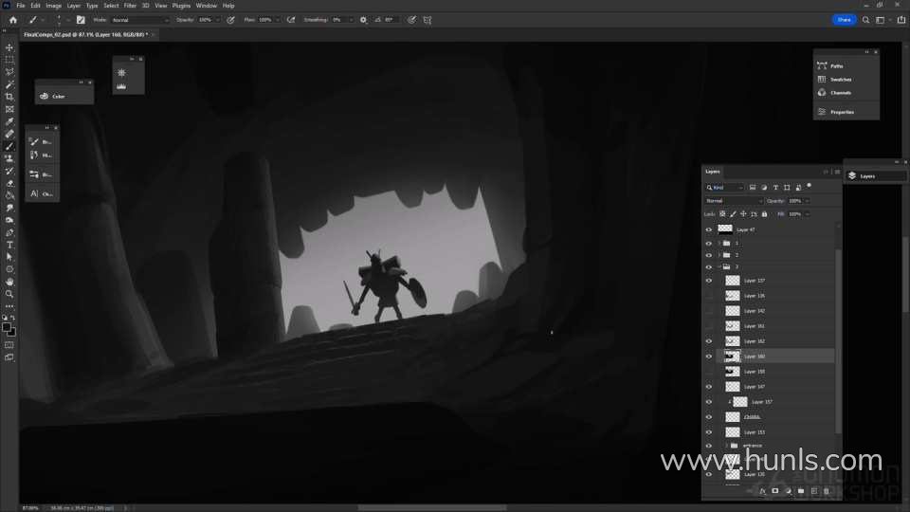The image size is (910, 512).
Task: Click the blue Share button
Action: 844,20
